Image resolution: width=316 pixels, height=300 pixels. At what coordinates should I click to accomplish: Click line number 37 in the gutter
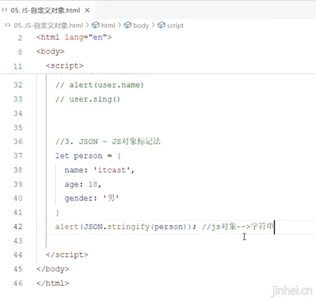18,156
